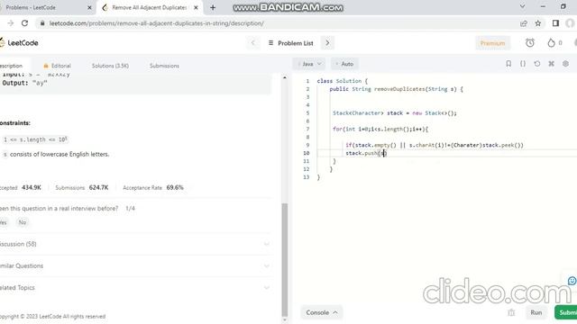This screenshot has width=577, height=324.
Task: Close the Problems - LeetCode tab
Action: pyautogui.click(x=89, y=7)
